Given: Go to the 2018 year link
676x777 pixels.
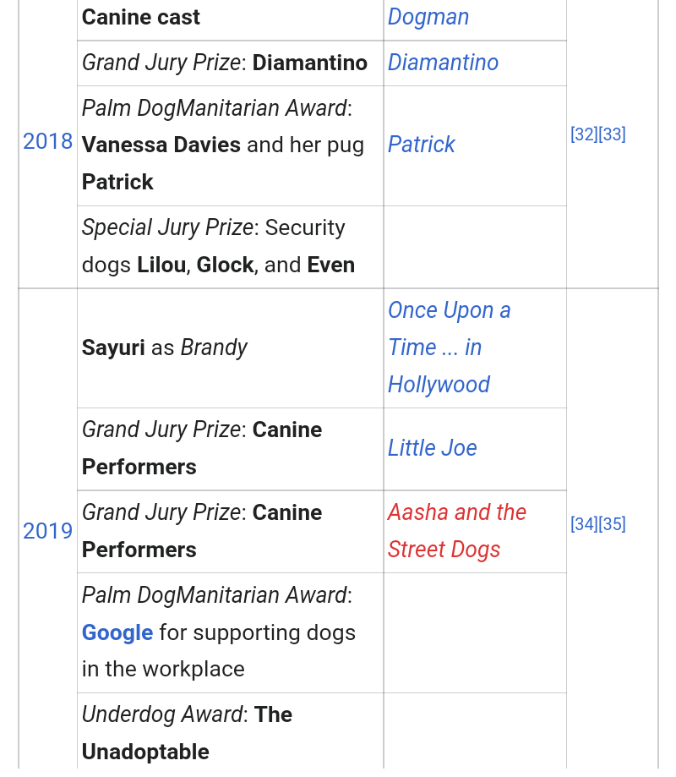Looking at the screenshot, I should pyautogui.click(x=47, y=141).
